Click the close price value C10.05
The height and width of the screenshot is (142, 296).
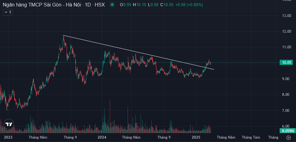[167, 5]
